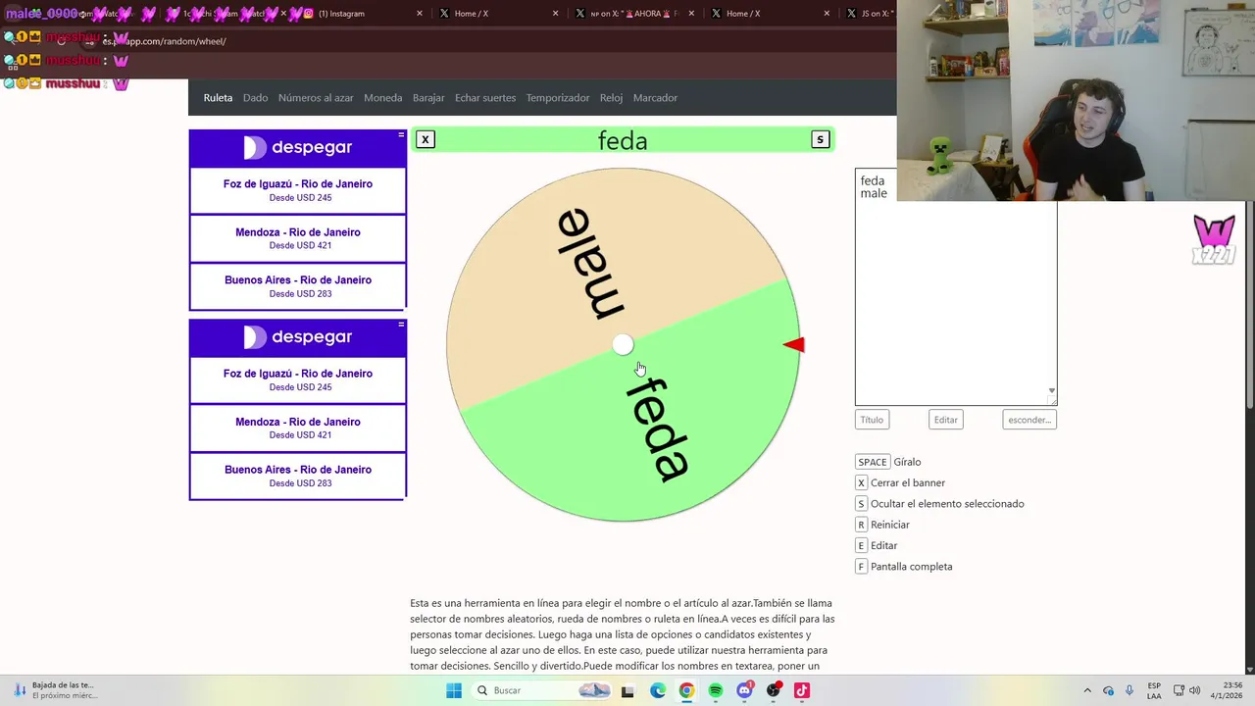The image size is (1255, 706).
Task: Click the microphone icon in system tray
Action: [x=1129, y=690]
